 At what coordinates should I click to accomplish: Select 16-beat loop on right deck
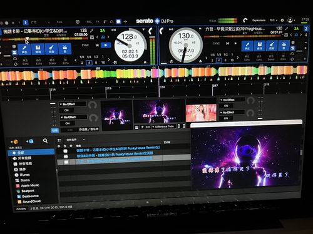[232, 60]
